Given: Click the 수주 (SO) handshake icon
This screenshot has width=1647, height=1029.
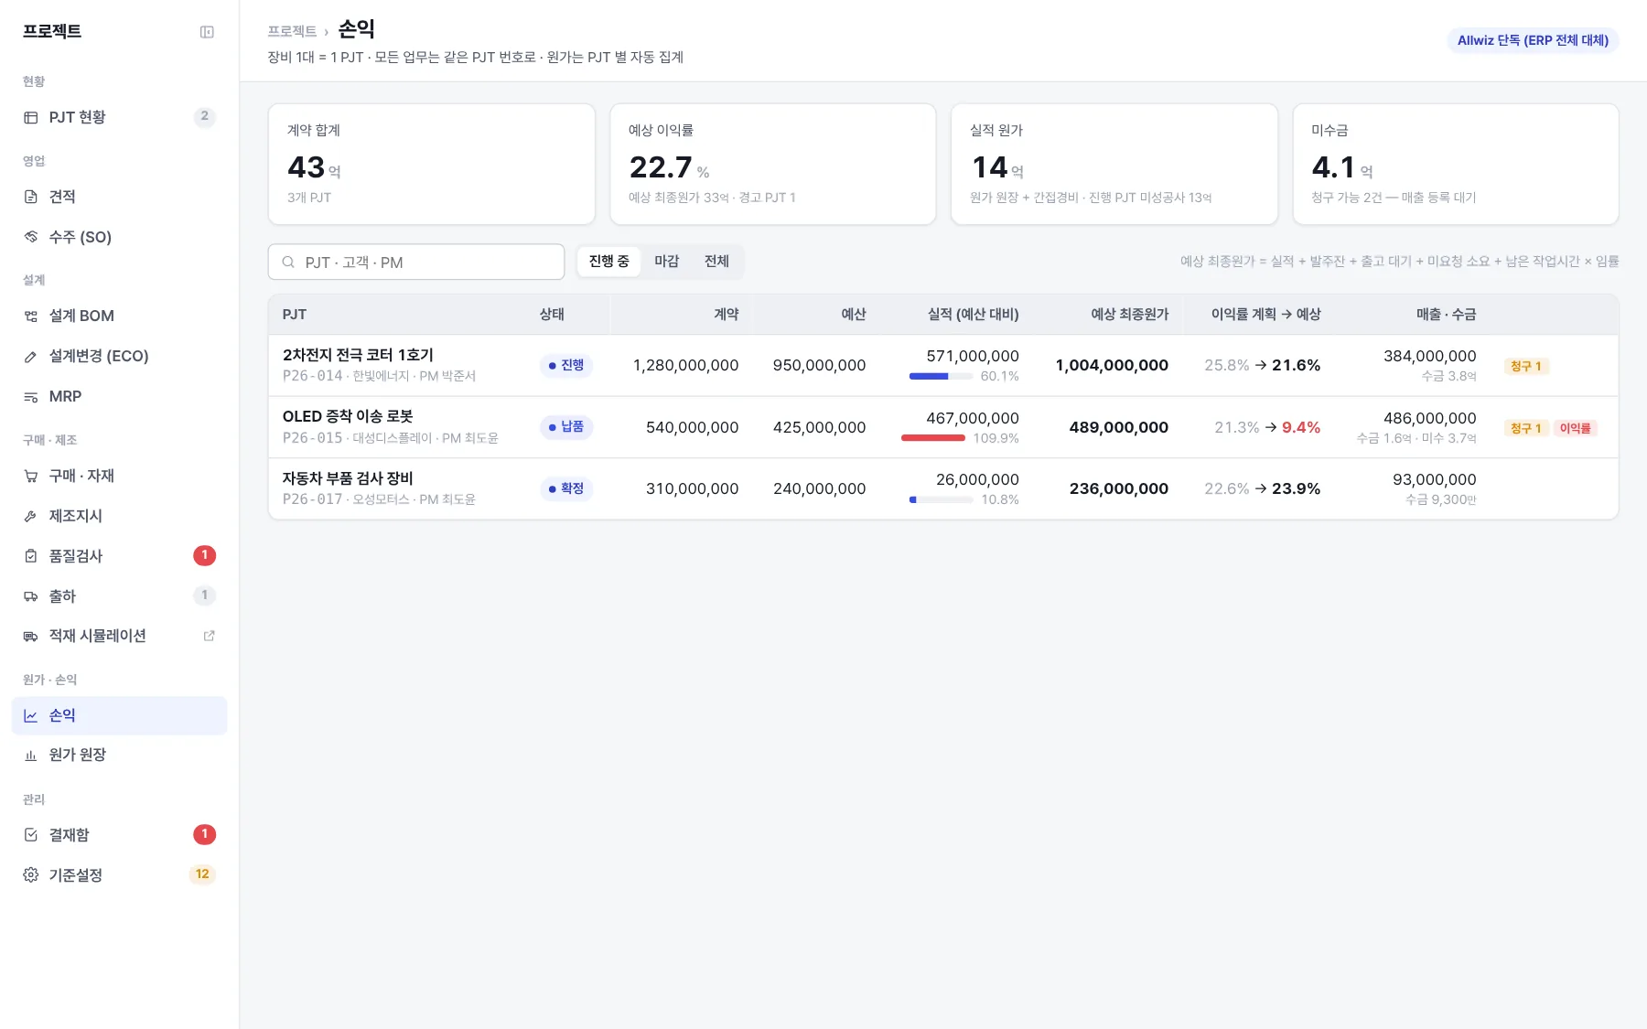Looking at the screenshot, I should 31,237.
